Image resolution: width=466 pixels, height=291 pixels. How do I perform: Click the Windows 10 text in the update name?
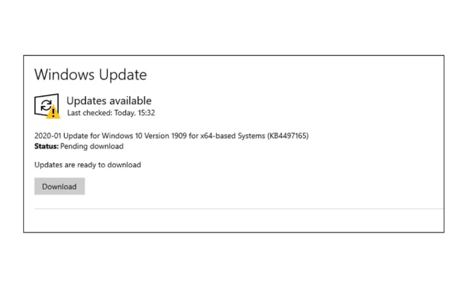click(x=122, y=136)
